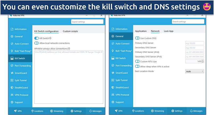
Task: Open StealthGuard shield icon in left sidebar
Action: pyautogui.click(x=12, y=87)
